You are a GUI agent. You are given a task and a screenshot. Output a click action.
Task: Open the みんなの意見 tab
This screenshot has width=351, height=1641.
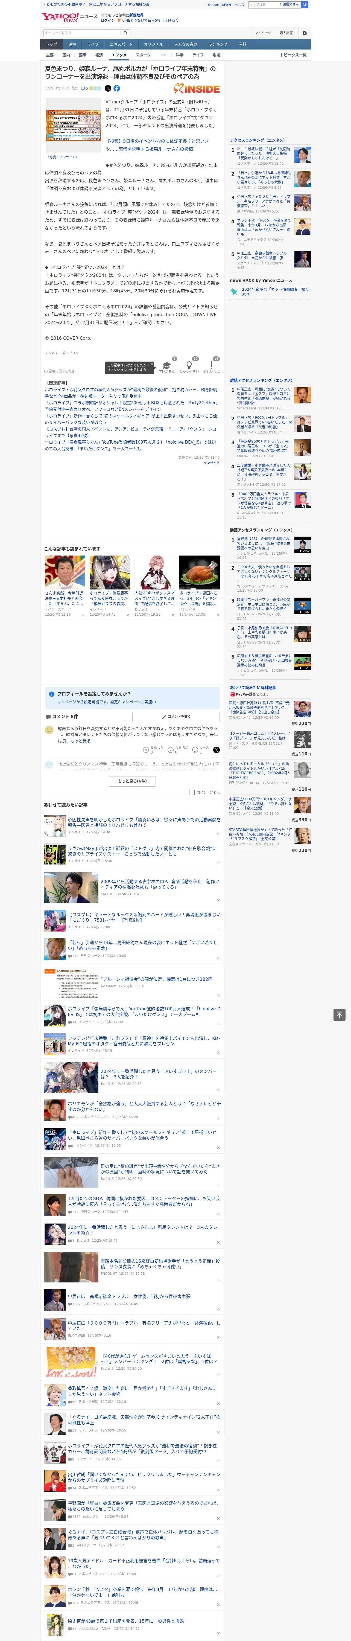186,45
